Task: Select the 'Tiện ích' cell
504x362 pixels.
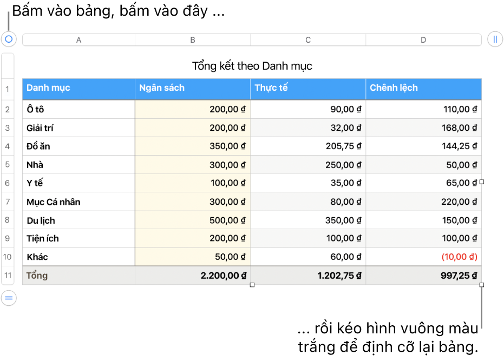Action: (x=78, y=238)
